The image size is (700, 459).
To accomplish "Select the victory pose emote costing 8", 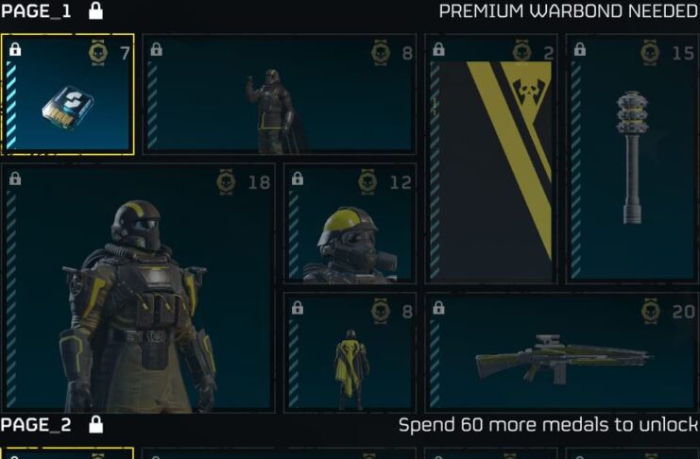I will [x=279, y=94].
